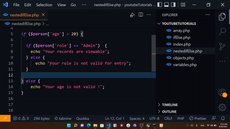Open the Selection menu
230x129 pixels.
pos(44,5)
